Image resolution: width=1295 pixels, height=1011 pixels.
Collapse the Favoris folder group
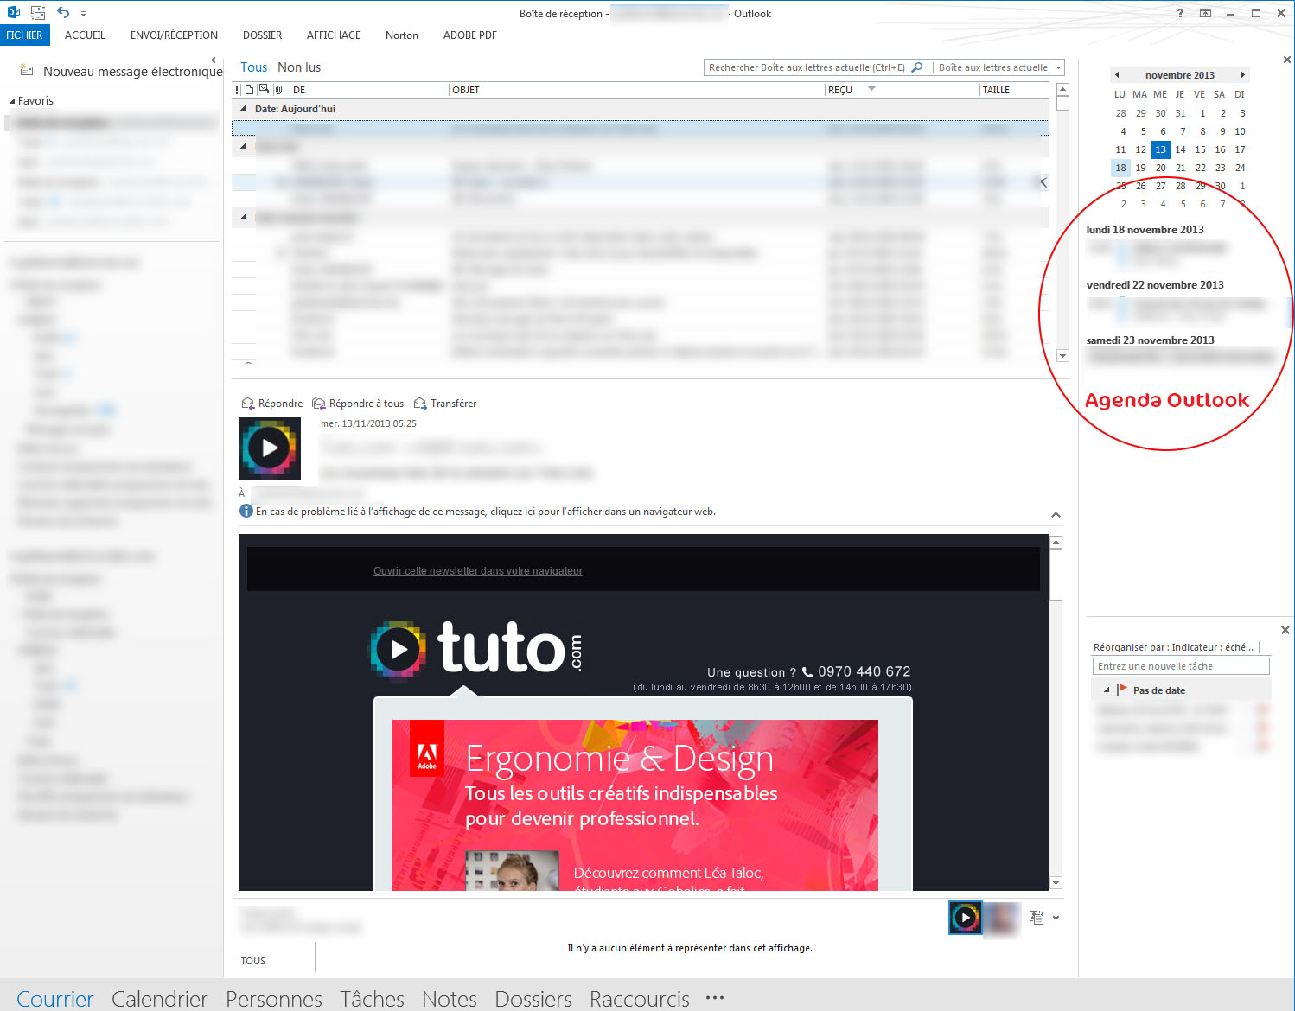point(12,101)
